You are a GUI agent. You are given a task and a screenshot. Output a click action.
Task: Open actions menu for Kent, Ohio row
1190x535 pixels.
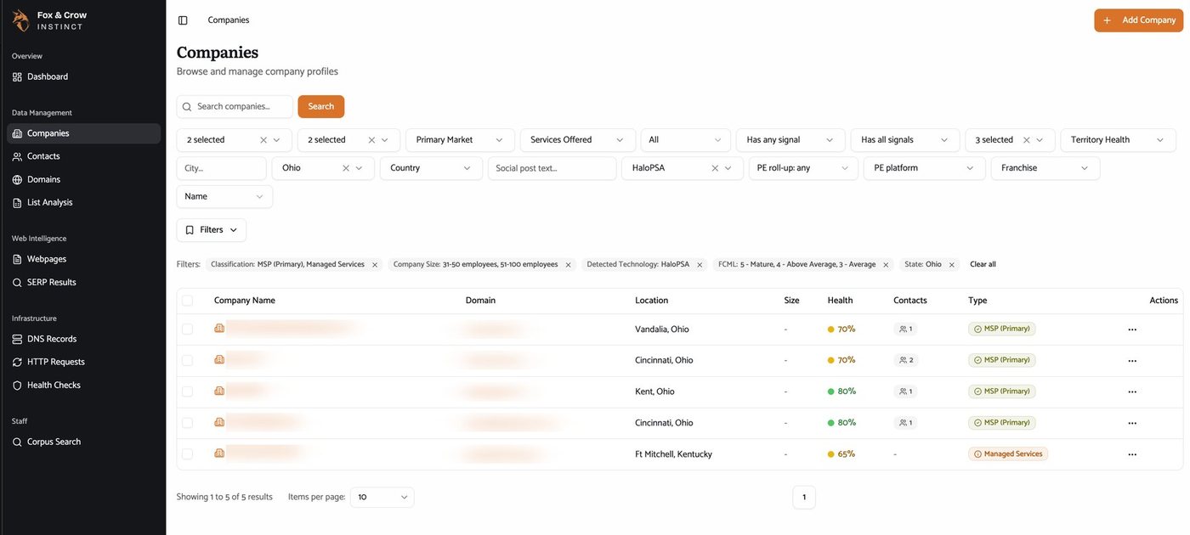[1132, 391]
